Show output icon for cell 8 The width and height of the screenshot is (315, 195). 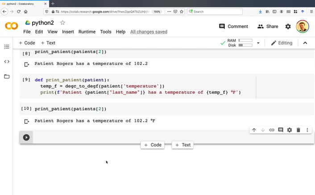tap(26, 64)
